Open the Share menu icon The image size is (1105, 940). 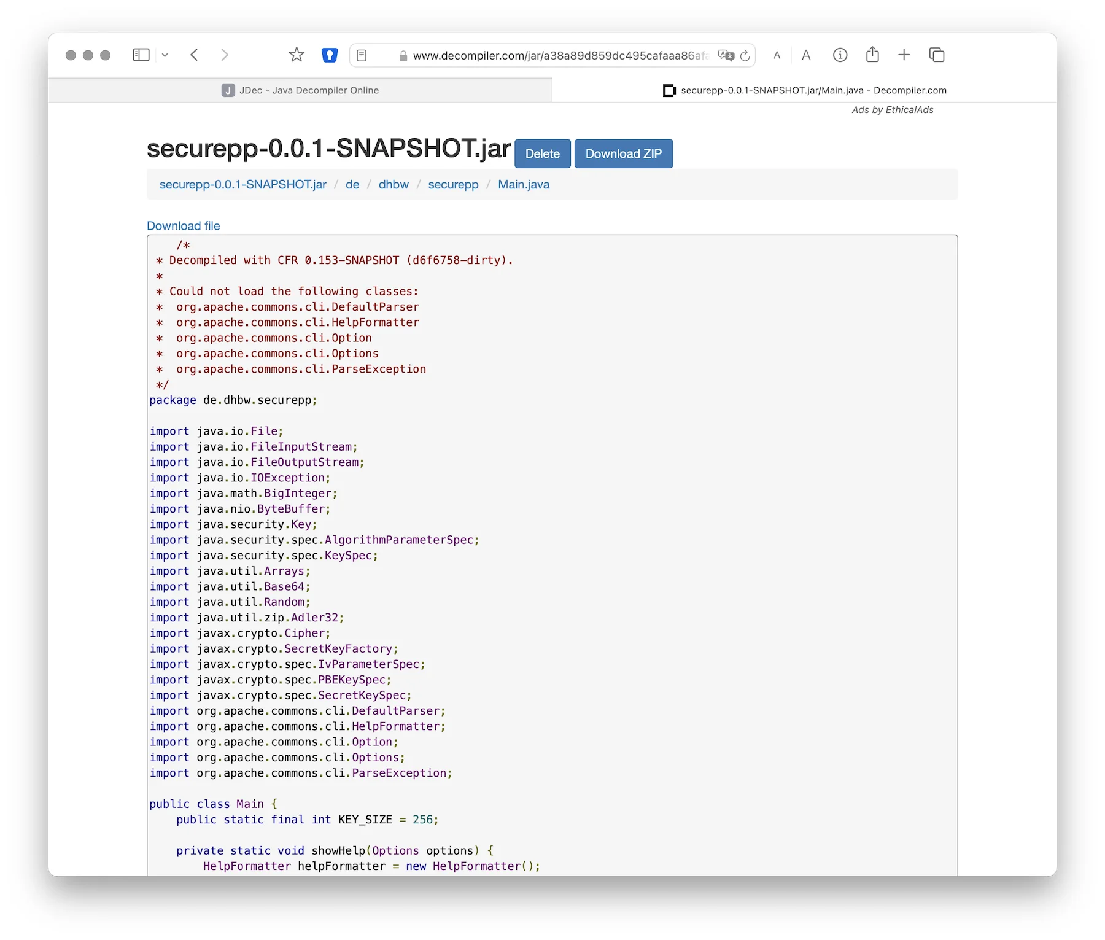pyautogui.click(x=872, y=55)
